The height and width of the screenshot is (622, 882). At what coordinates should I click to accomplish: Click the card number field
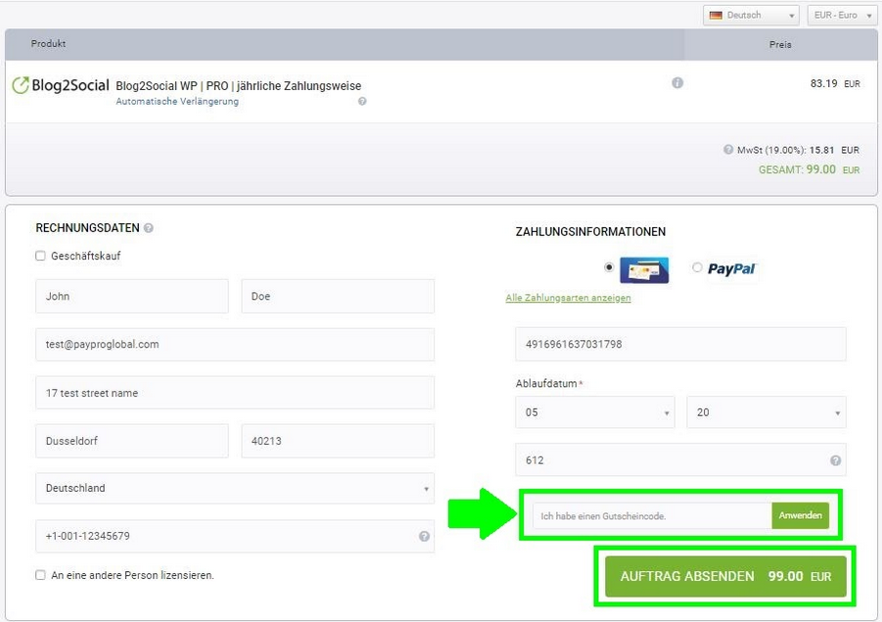[x=680, y=344]
